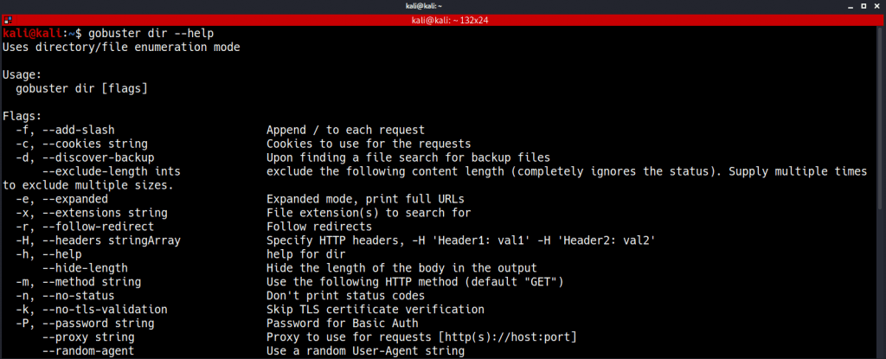The width and height of the screenshot is (886, 359).
Task: Close the kali@kali terminal window
Action: (876, 6)
